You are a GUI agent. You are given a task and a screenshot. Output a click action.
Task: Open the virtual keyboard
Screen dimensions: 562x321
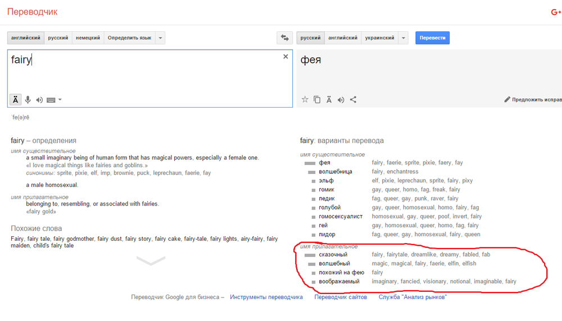click(51, 100)
